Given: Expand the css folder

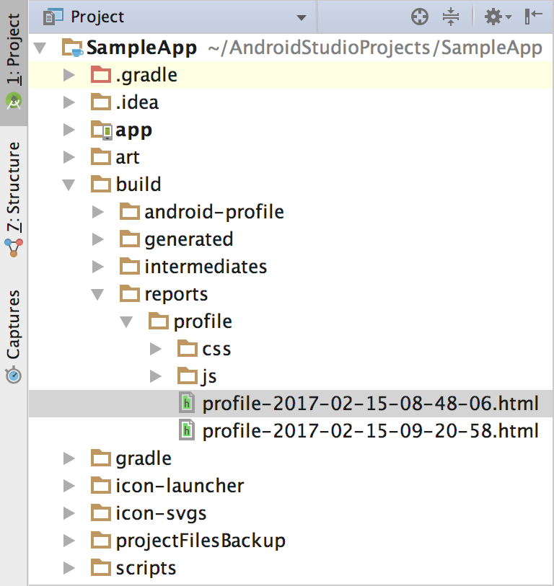Looking at the screenshot, I should [x=155, y=349].
